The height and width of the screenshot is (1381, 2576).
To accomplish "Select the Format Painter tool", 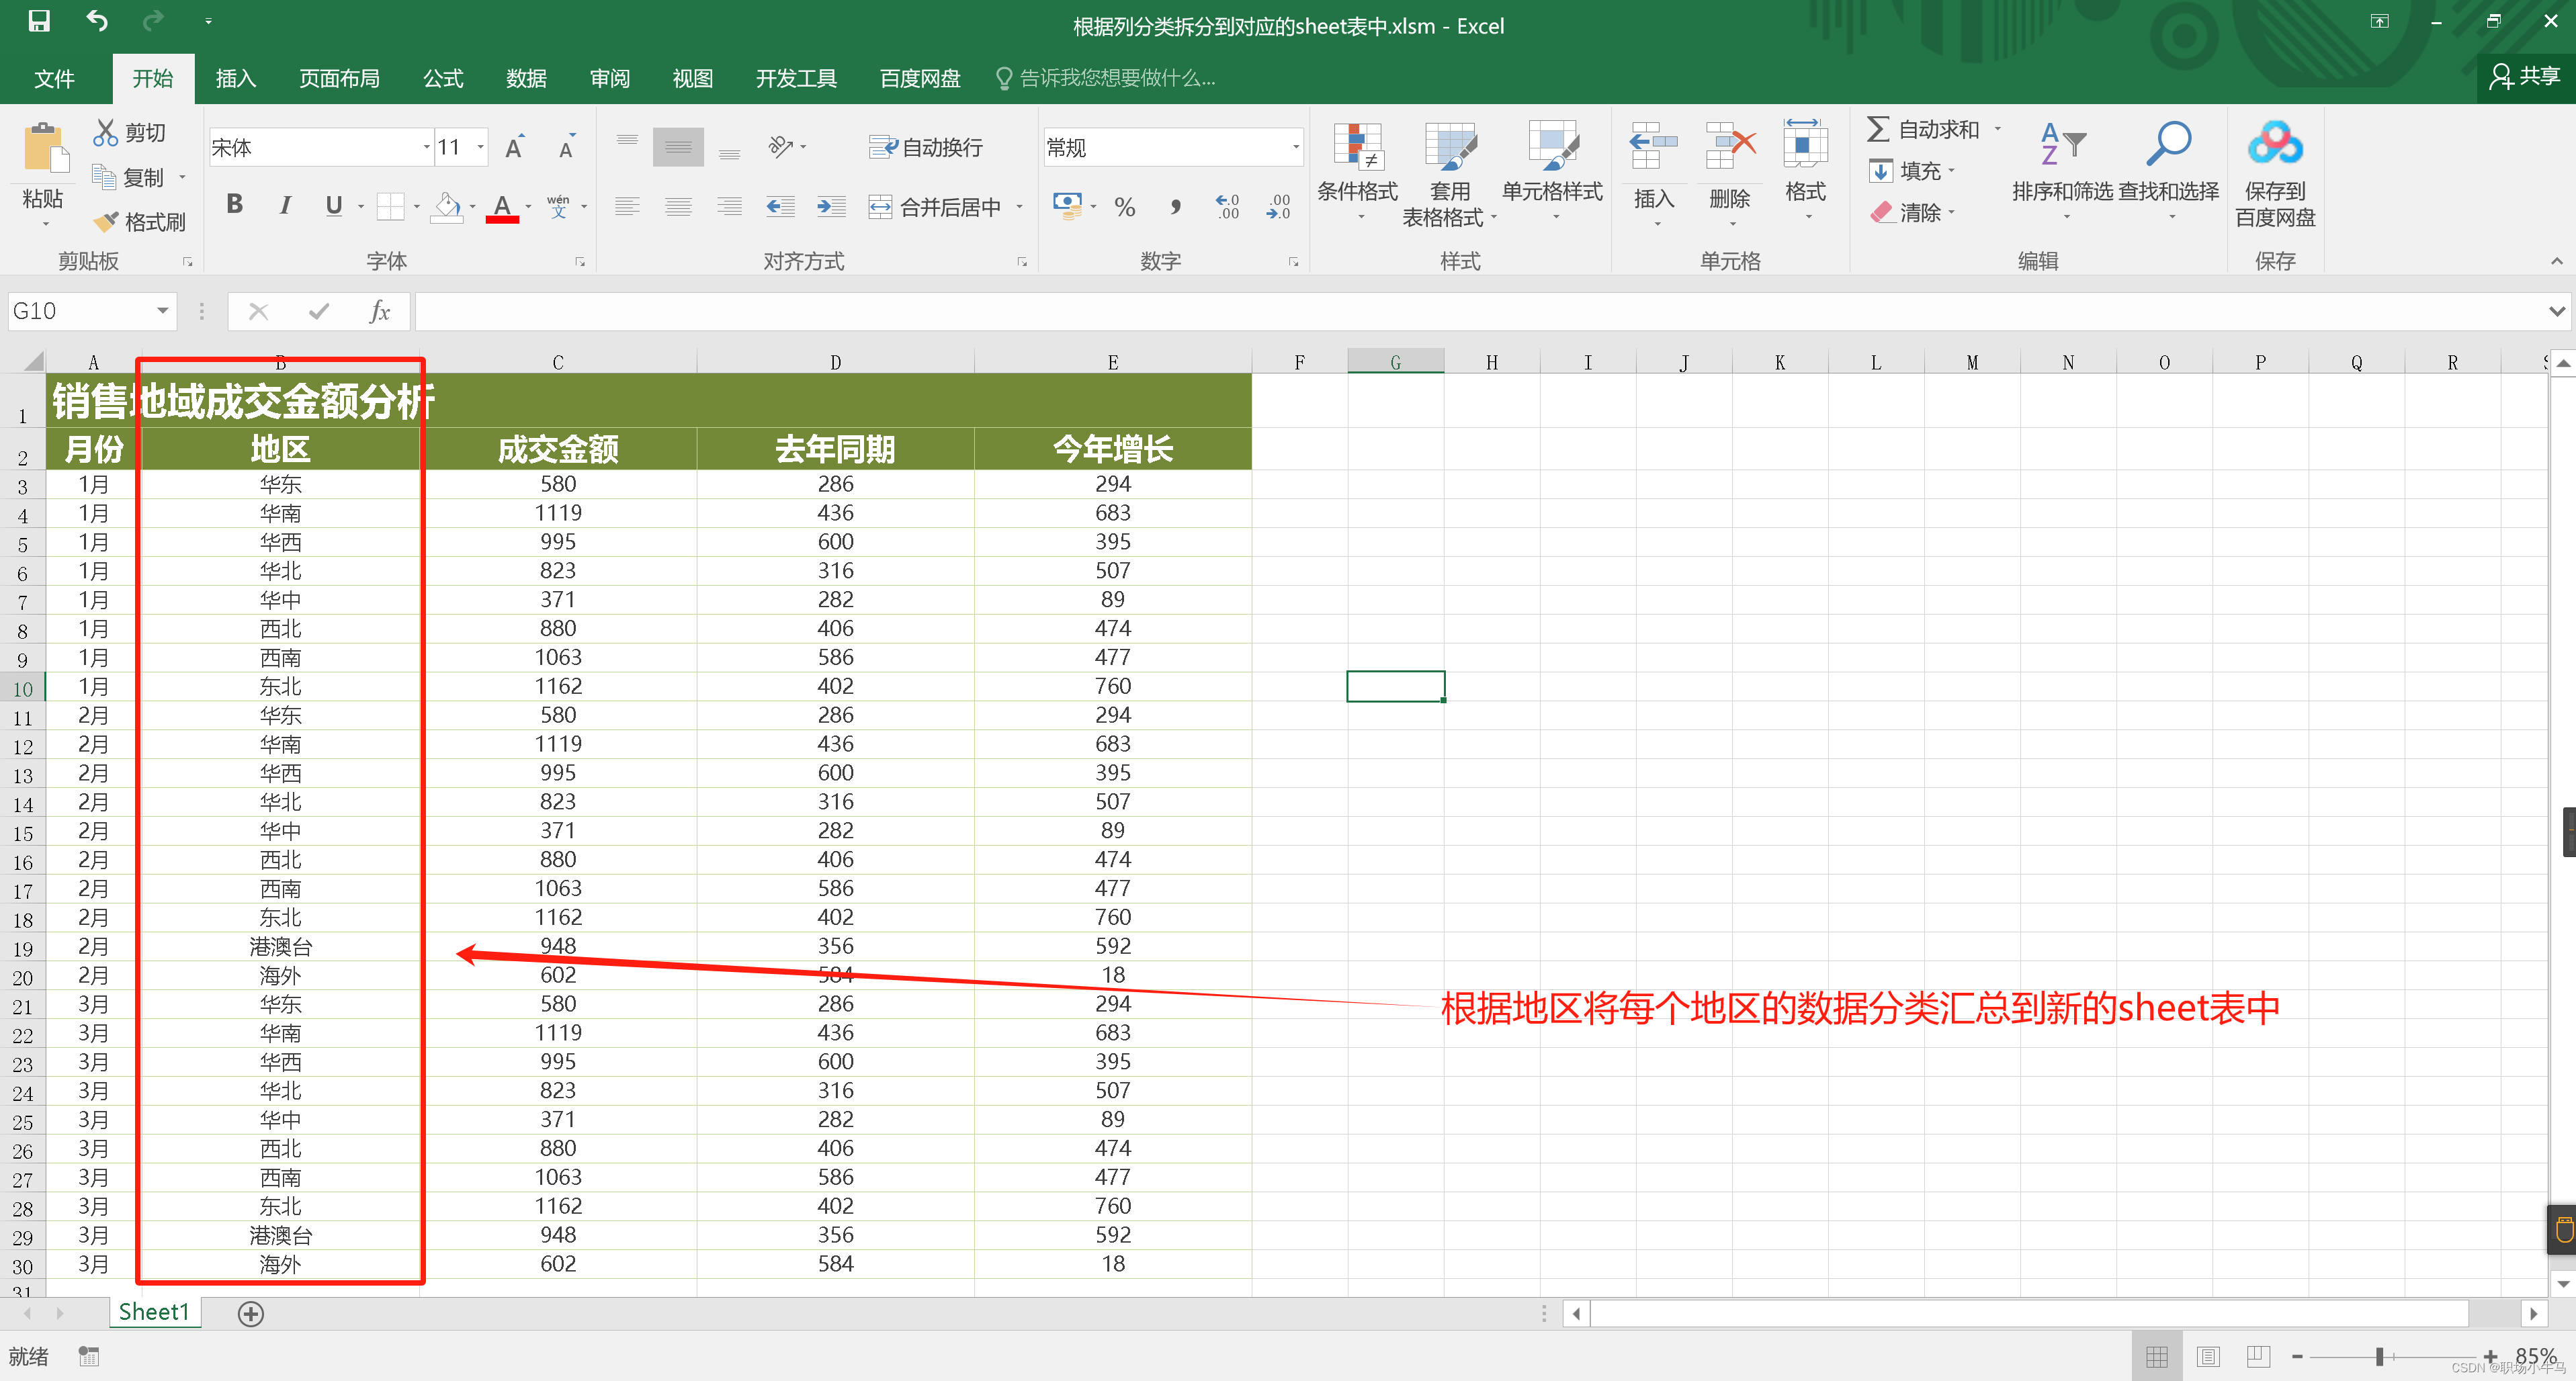I will coord(139,221).
